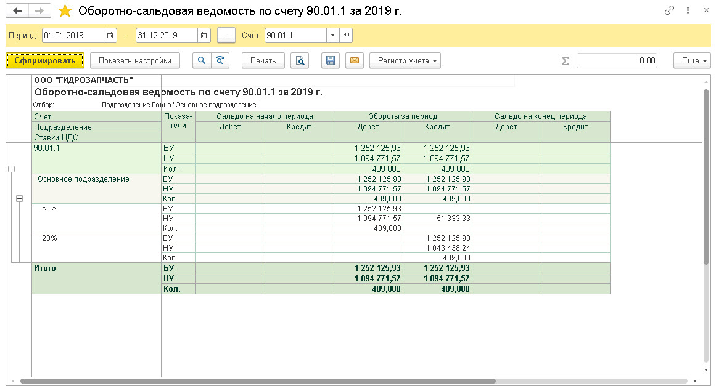Select the Основное подразделение row label

tap(83, 179)
